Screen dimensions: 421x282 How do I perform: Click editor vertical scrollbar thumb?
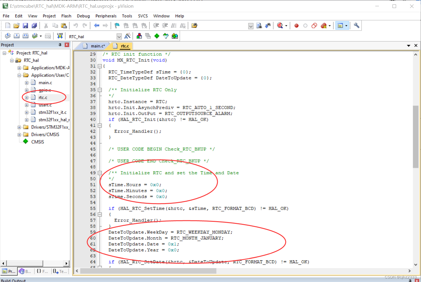coord(416,137)
